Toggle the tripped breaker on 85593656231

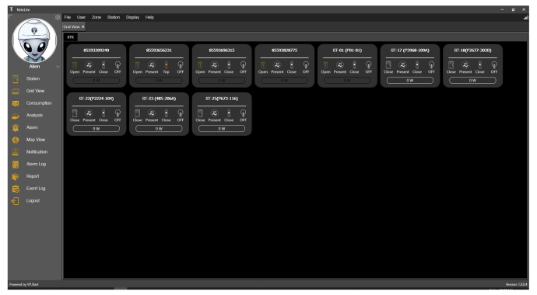tap(166, 65)
